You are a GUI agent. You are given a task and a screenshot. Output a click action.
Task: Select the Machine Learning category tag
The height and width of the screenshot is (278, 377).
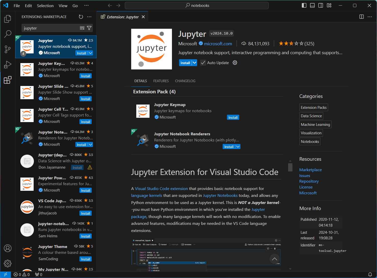tap(315, 124)
